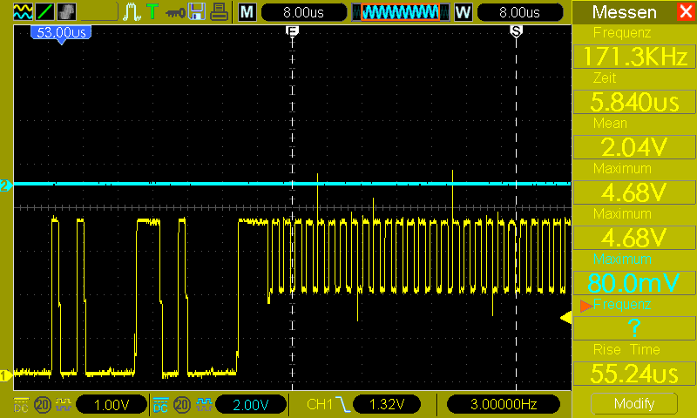Click the channel 1 ground level marker

pyautogui.click(x=5, y=375)
